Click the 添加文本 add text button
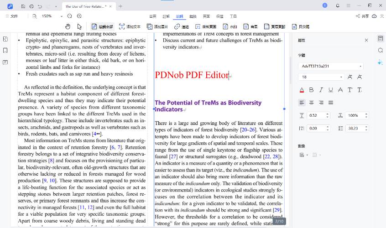Image resolution: width=386 pixels, height=228 pixels. [x=129, y=26]
